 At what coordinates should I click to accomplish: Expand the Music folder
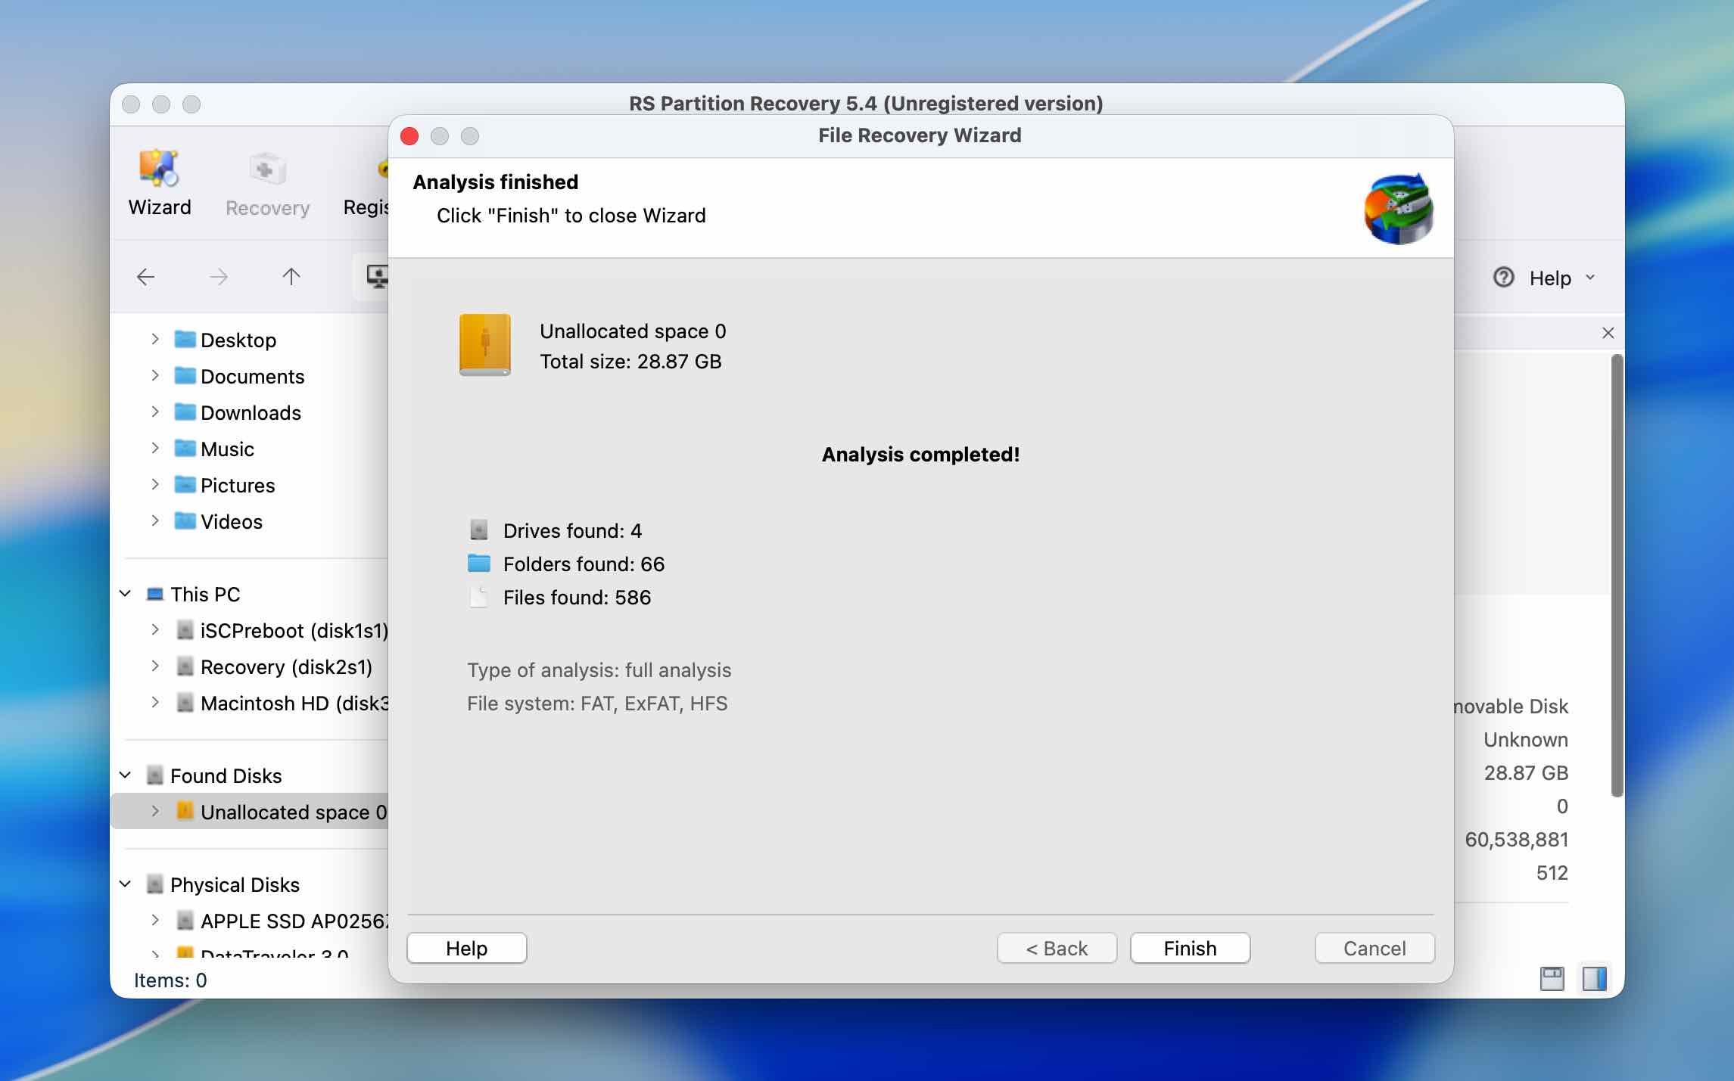tap(154, 448)
